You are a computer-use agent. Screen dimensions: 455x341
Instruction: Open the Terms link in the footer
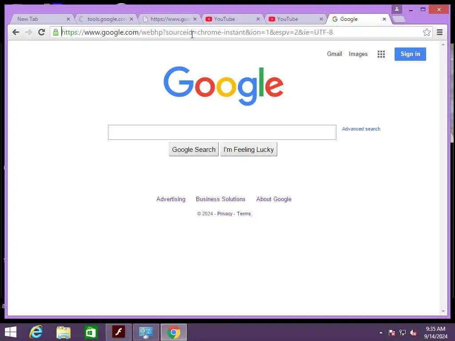click(243, 214)
